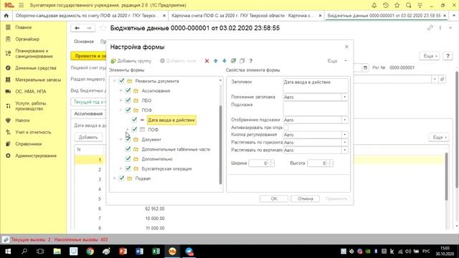Click the form elements tree scrollbar
The image size is (459, 258).
(x=220, y=145)
